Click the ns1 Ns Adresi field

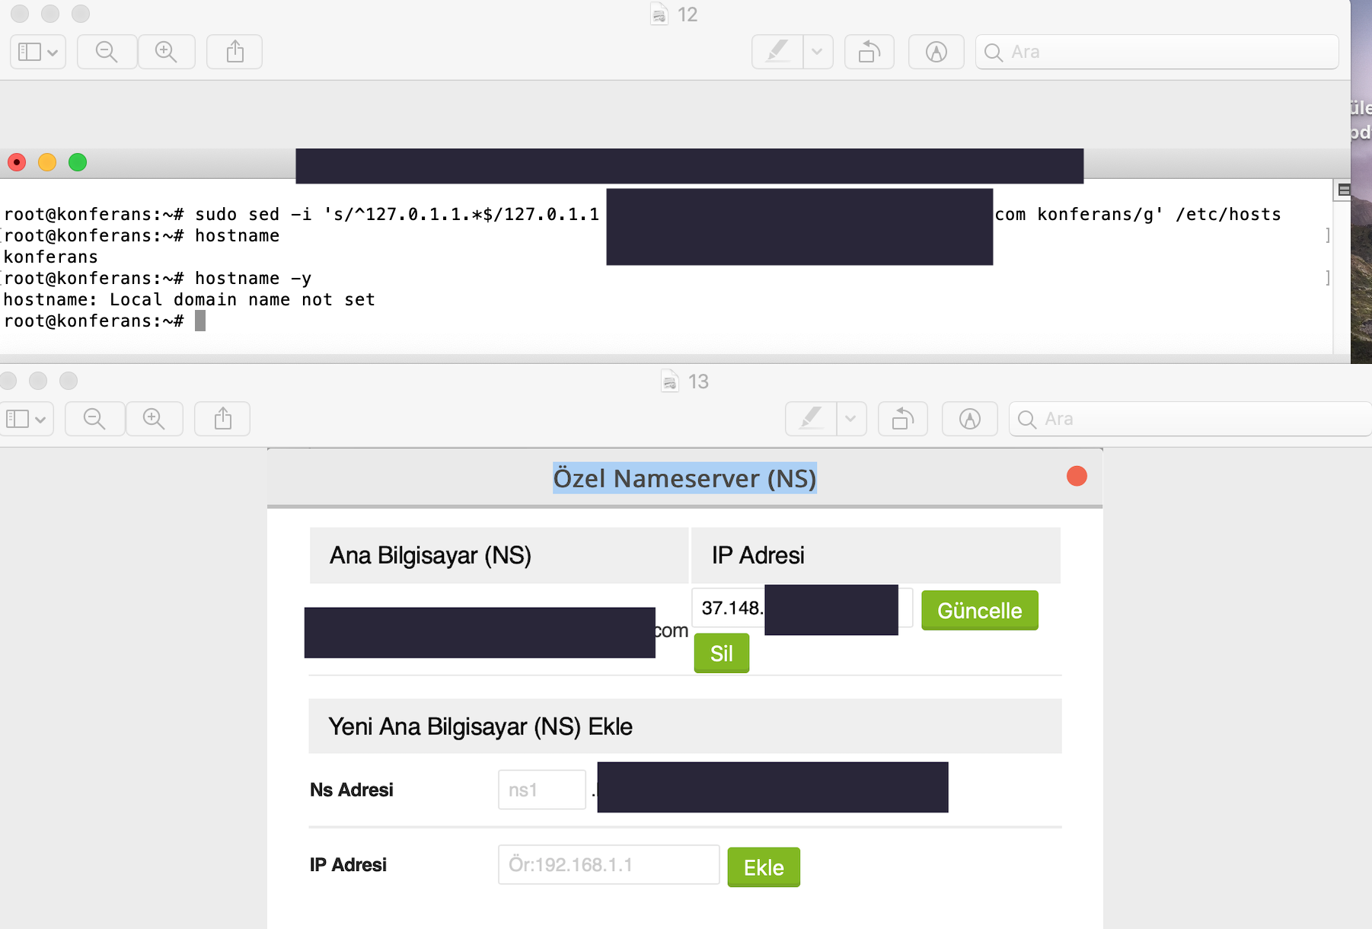(x=541, y=790)
